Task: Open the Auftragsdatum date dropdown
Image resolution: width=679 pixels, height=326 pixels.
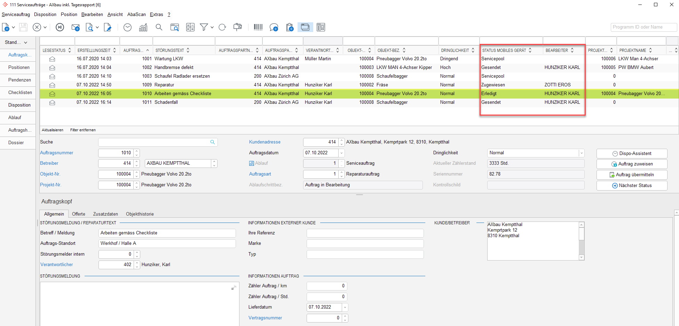Action: 341,153
